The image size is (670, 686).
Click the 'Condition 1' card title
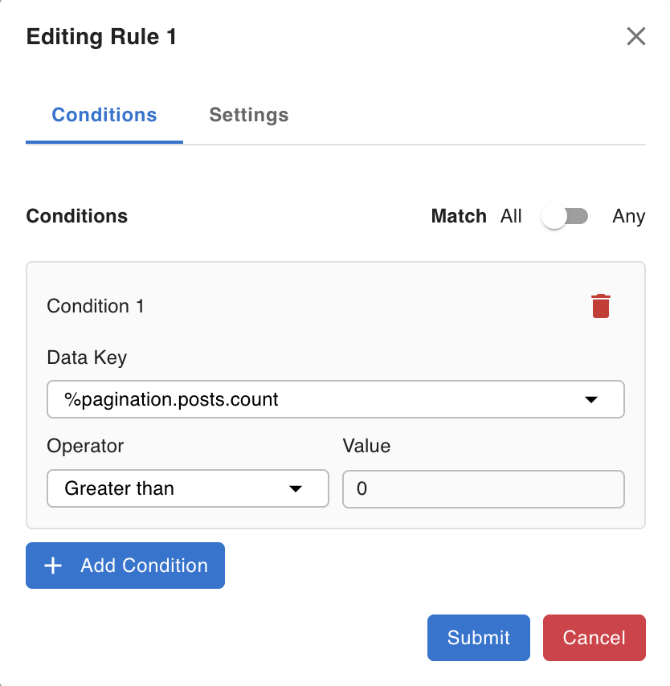[96, 306]
